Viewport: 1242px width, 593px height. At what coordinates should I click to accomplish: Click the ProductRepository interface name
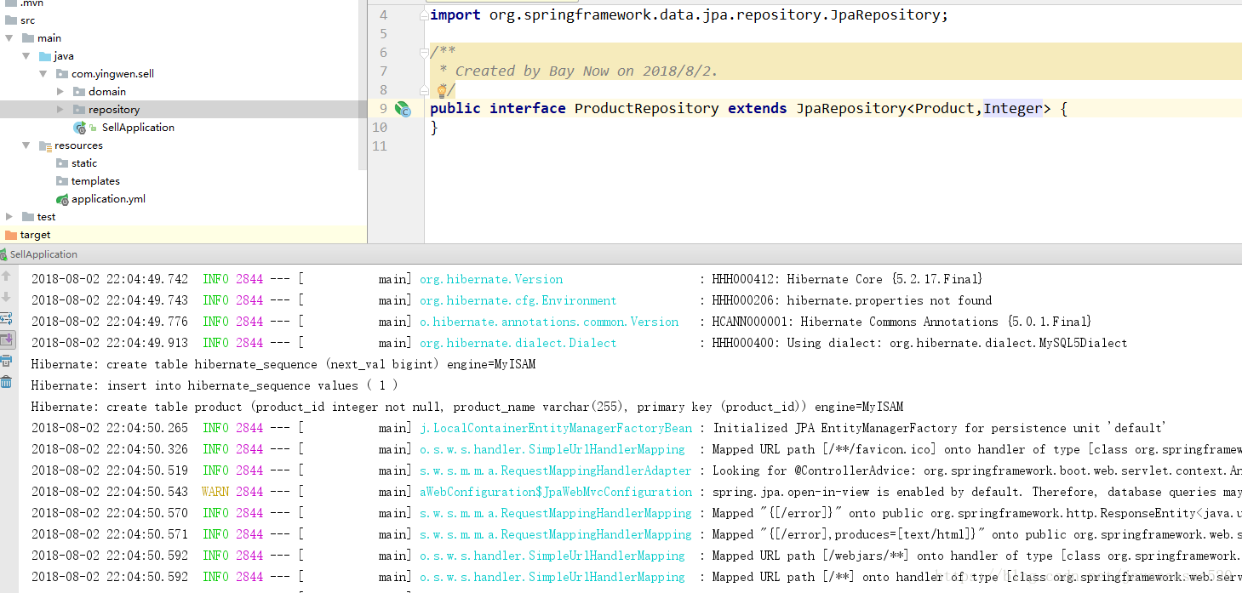(646, 108)
